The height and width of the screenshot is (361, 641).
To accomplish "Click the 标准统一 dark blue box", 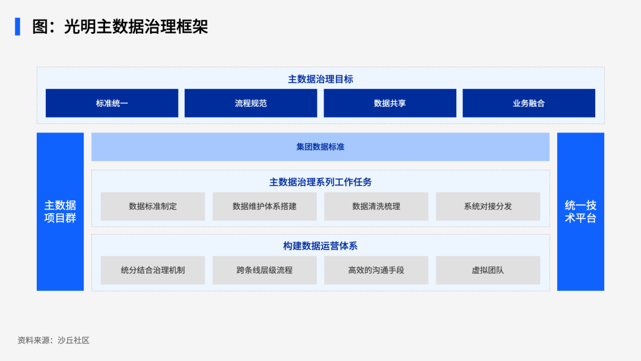I will pos(112,103).
